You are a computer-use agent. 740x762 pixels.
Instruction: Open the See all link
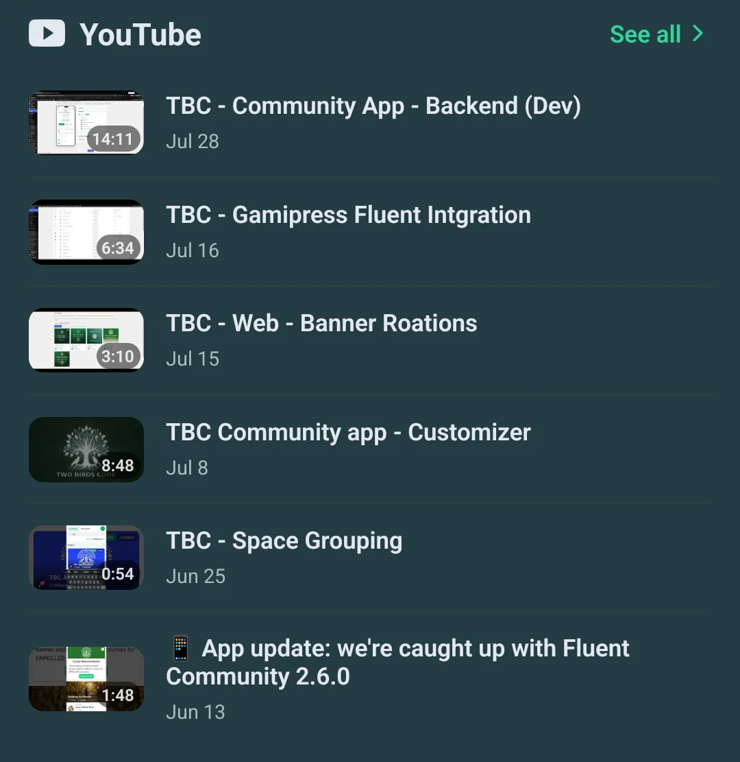point(645,34)
